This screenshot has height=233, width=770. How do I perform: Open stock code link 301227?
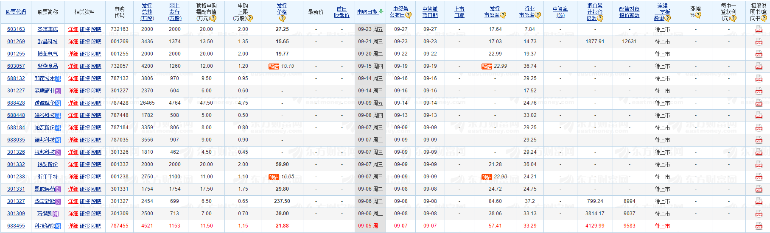(16, 91)
